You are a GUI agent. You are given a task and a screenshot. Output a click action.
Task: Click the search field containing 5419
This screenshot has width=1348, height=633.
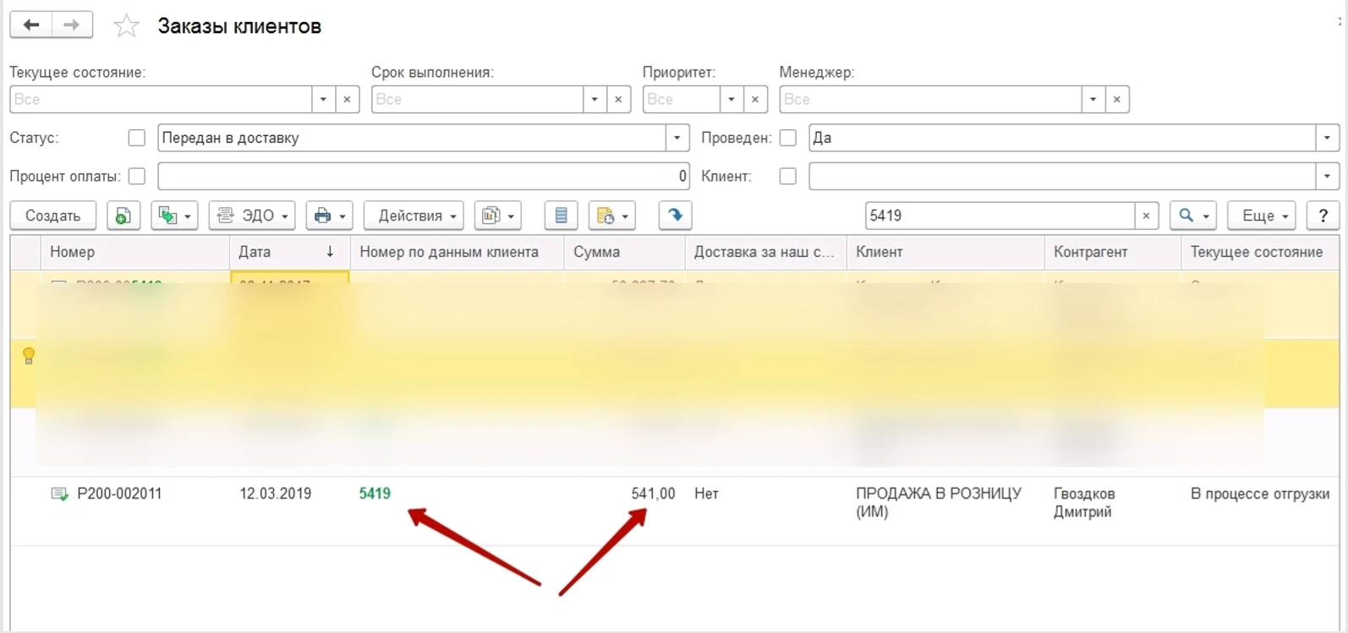click(998, 216)
